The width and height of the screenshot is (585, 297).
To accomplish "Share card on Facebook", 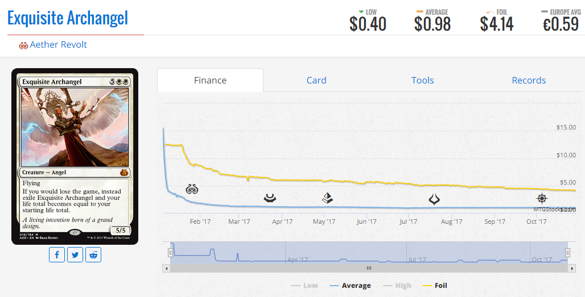I will pyautogui.click(x=57, y=255).
